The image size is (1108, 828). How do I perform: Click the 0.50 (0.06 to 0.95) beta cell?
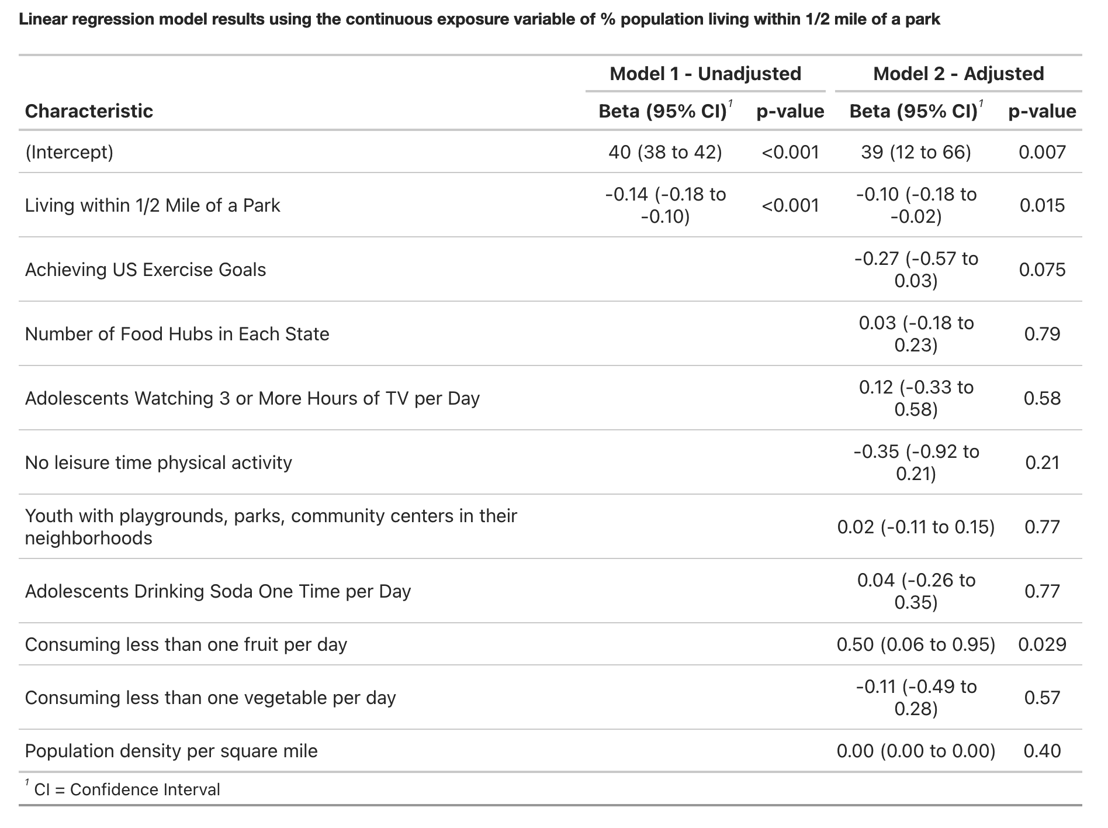click(x=916, y=644)
